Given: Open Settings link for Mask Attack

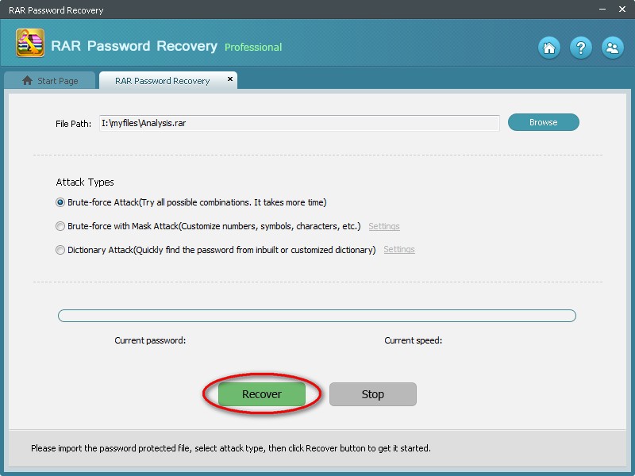Looking at the screenshot, I should click(384, 226).
